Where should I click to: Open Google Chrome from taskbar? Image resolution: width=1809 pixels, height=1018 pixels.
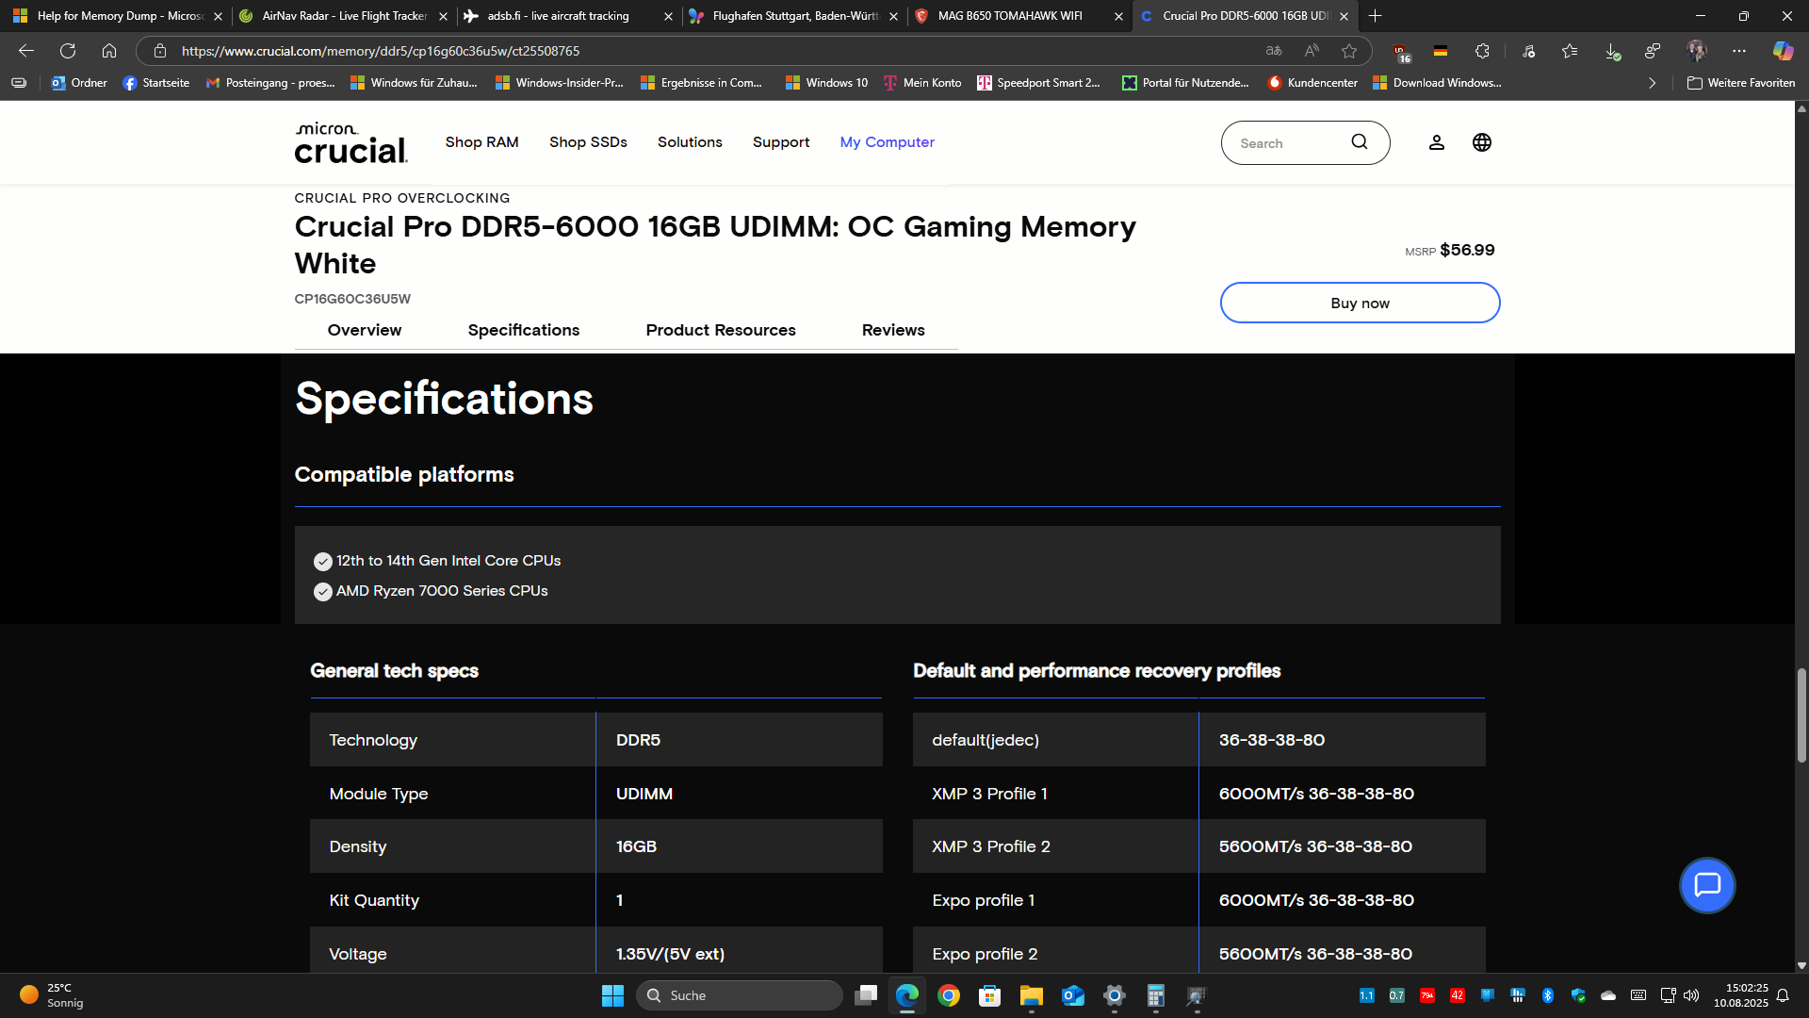point(949,995)
